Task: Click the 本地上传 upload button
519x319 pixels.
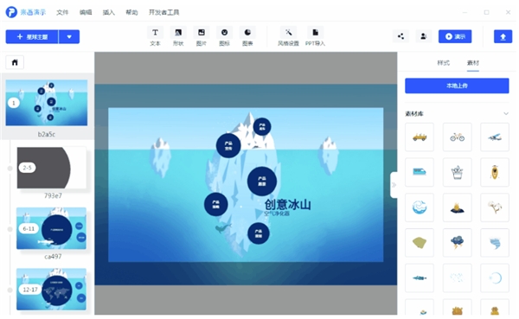Action: [x=457, y=86]
